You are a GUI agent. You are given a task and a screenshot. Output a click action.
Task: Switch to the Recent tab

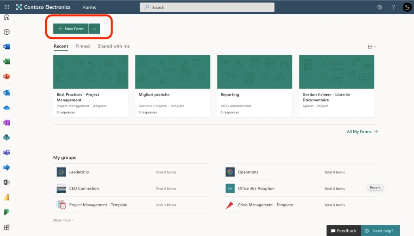[61, 46]
